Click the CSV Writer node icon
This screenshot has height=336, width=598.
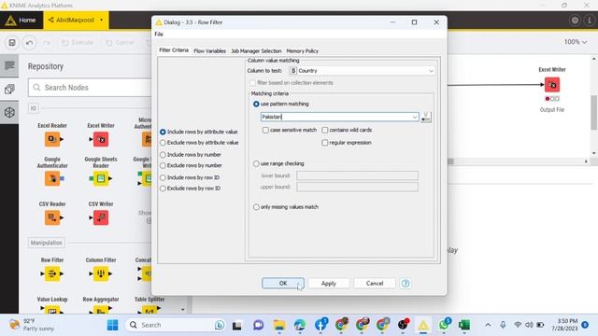pyautogui.click(x=101, y=217)
